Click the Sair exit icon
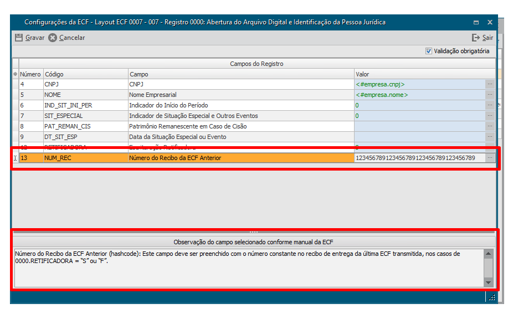Viewport: 513px width, 314px height. coord(475,38)
